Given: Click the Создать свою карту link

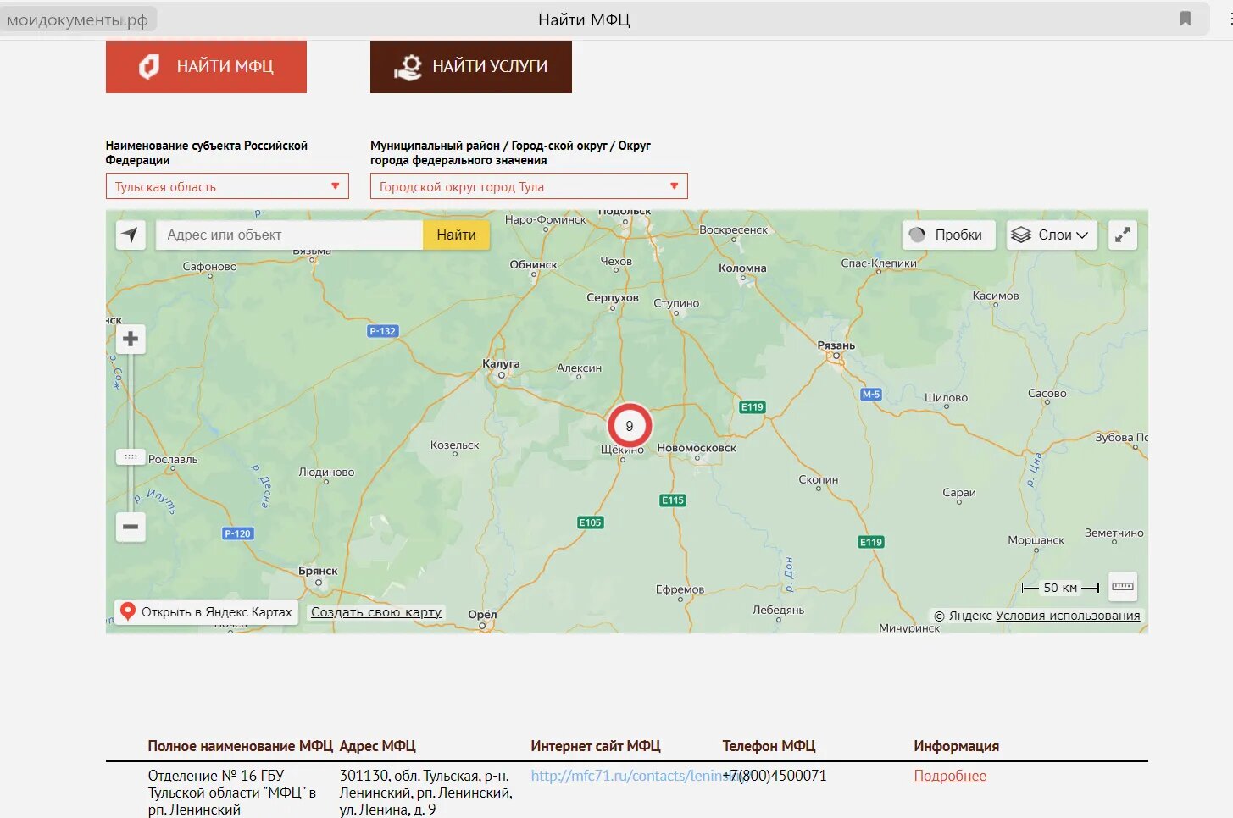Looking at the screenshot, I should coord(376,612).
